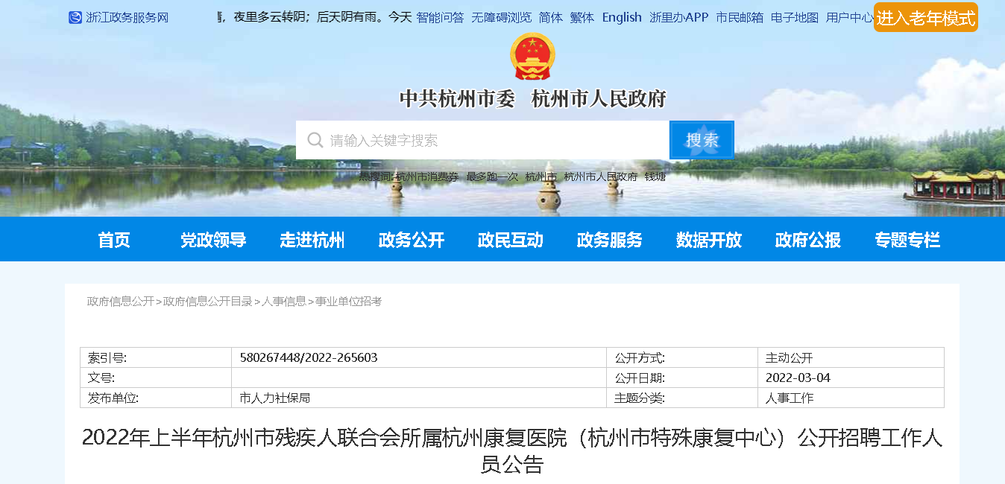Click 进入老年模式 button
The height and width of the screenshot is (484, 1005).
pyautogui.click(x=925, y=18)
